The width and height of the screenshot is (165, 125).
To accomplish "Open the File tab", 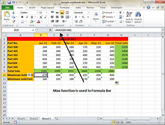I will tap(7, 8).
